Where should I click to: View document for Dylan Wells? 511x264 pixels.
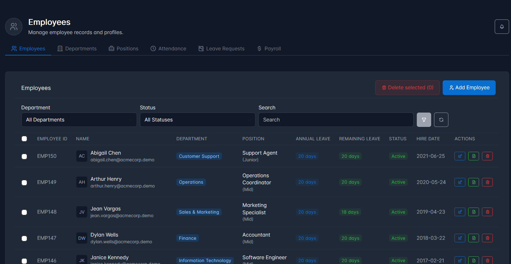pyautogui.click(x=474, y=238)
